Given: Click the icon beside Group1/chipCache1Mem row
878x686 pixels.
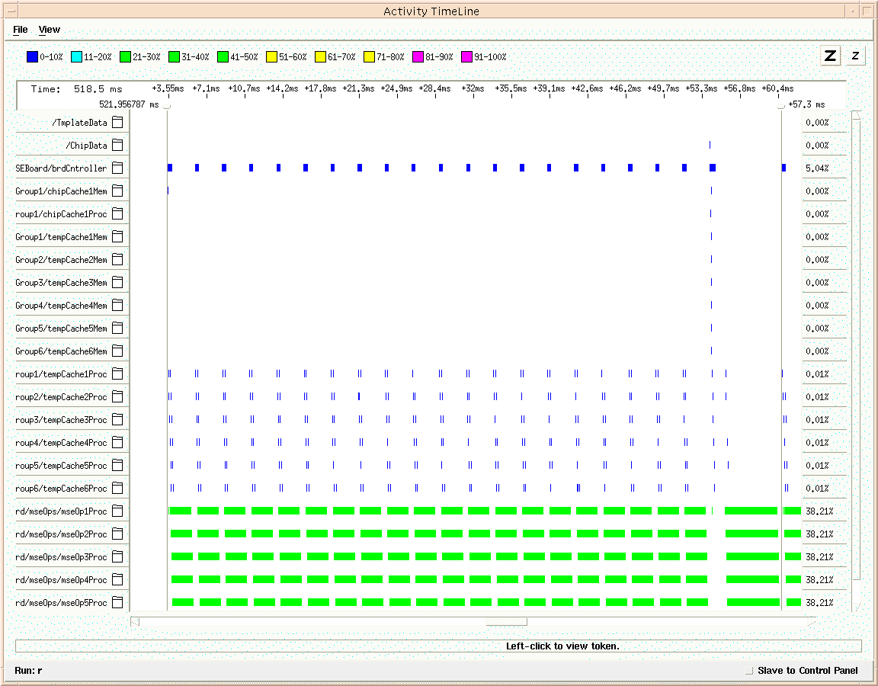Looking at the screenshot, I should [117, 191].
